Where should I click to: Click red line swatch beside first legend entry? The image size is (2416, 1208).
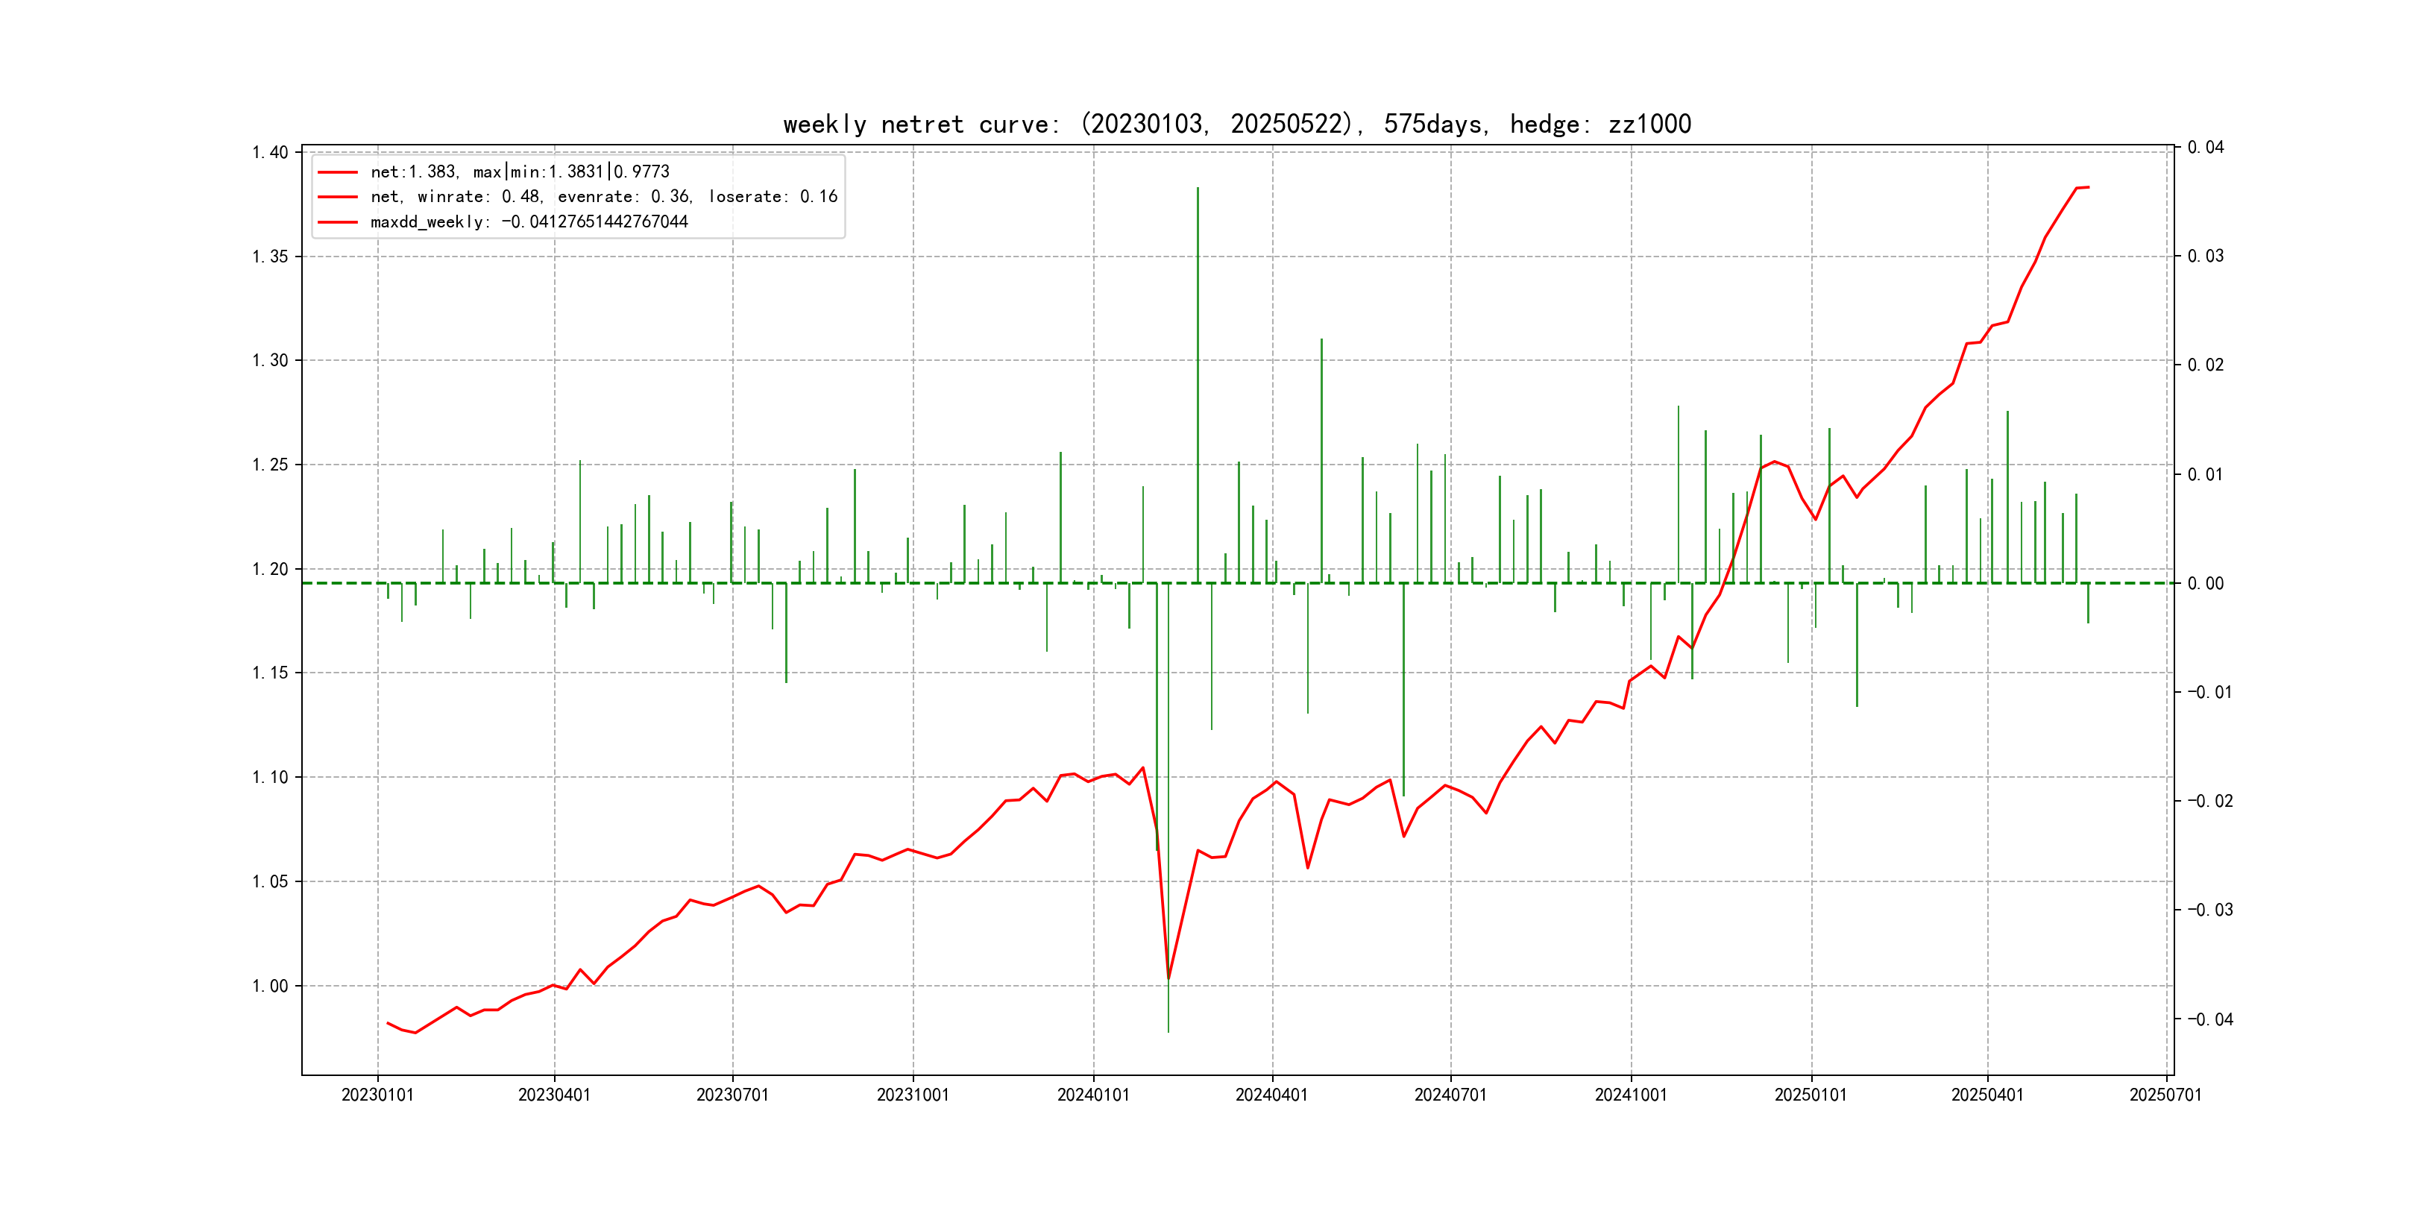[338, 172]
